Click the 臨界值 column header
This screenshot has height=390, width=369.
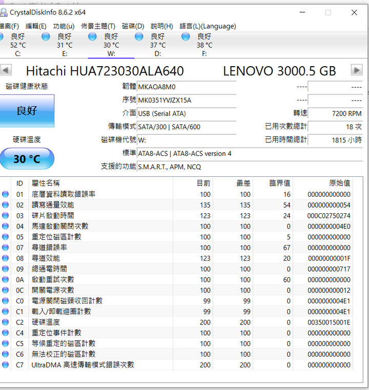coord(273,183)
